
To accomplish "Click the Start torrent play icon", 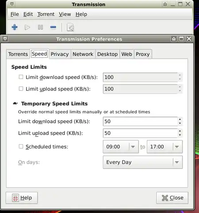I will (x=27, y=27).
